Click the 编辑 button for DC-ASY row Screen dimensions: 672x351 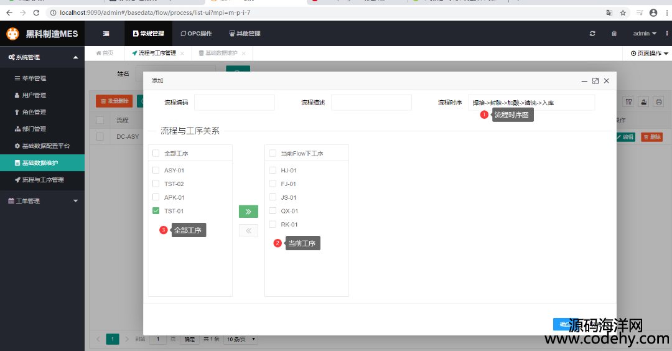(x=625, y=137)
